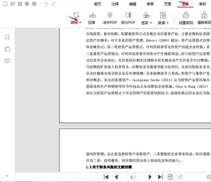Jump to the last page
This screenshot has width=211, height=182.
(x=160, y=177)
